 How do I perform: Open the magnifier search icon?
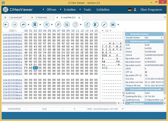[x=58, y=25]
